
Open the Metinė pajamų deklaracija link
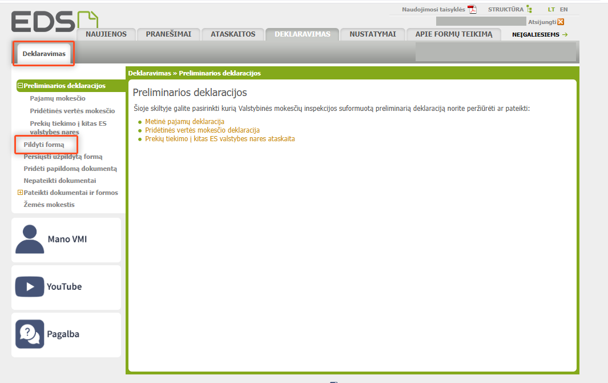click(x=184, y=122)
